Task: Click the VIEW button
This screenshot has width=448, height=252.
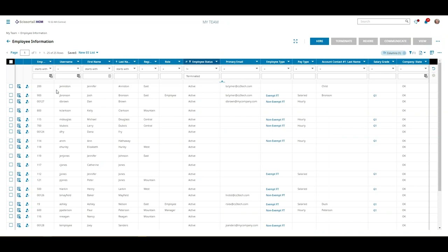Action: click(x=422, y=41)
